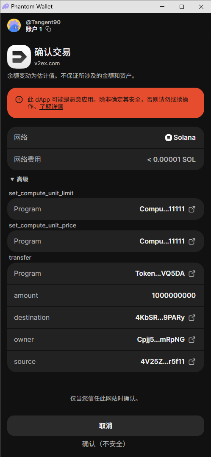This screenshot has height=457, width=211.
Task: Maximize the Phantom Wallet window
Action: click(182, 7)
